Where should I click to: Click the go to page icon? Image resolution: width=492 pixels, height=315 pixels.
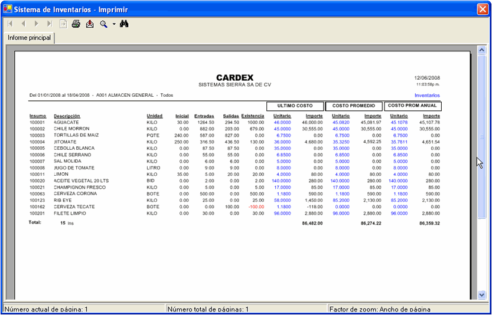[x=63, y=24]
